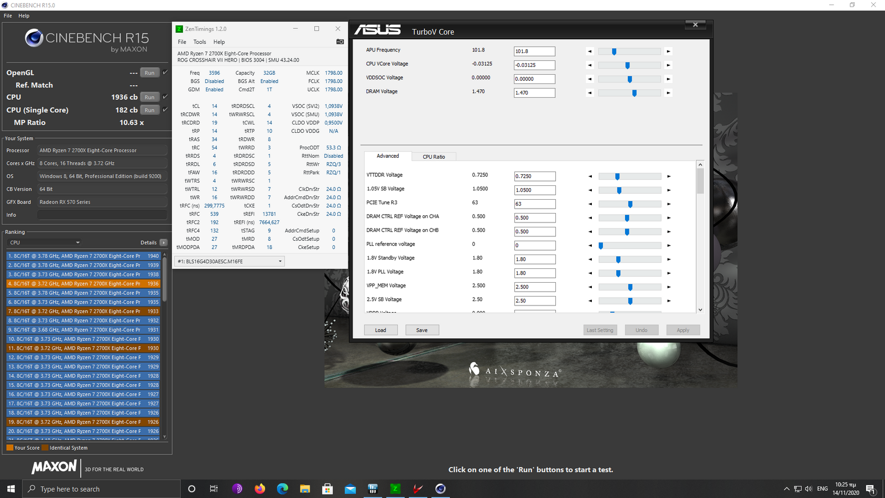Screen dimensions: 885x498
Task: Toggle the CPU (Single Core) test checkmark
Action: point(165,110)
